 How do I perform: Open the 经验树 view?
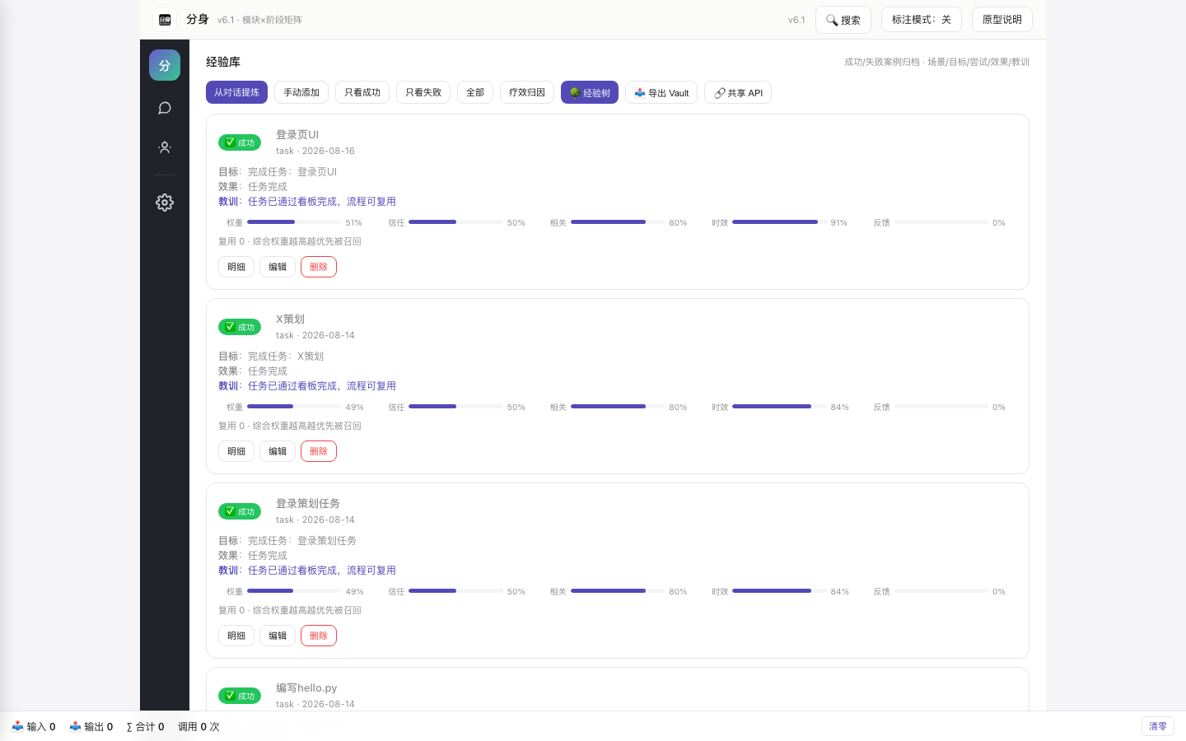pyautogui.click(x=590, y=92)
